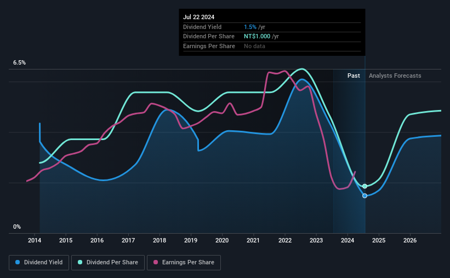Click the tooltip's Earnings Per Share row label

click(x=209, y=46)
